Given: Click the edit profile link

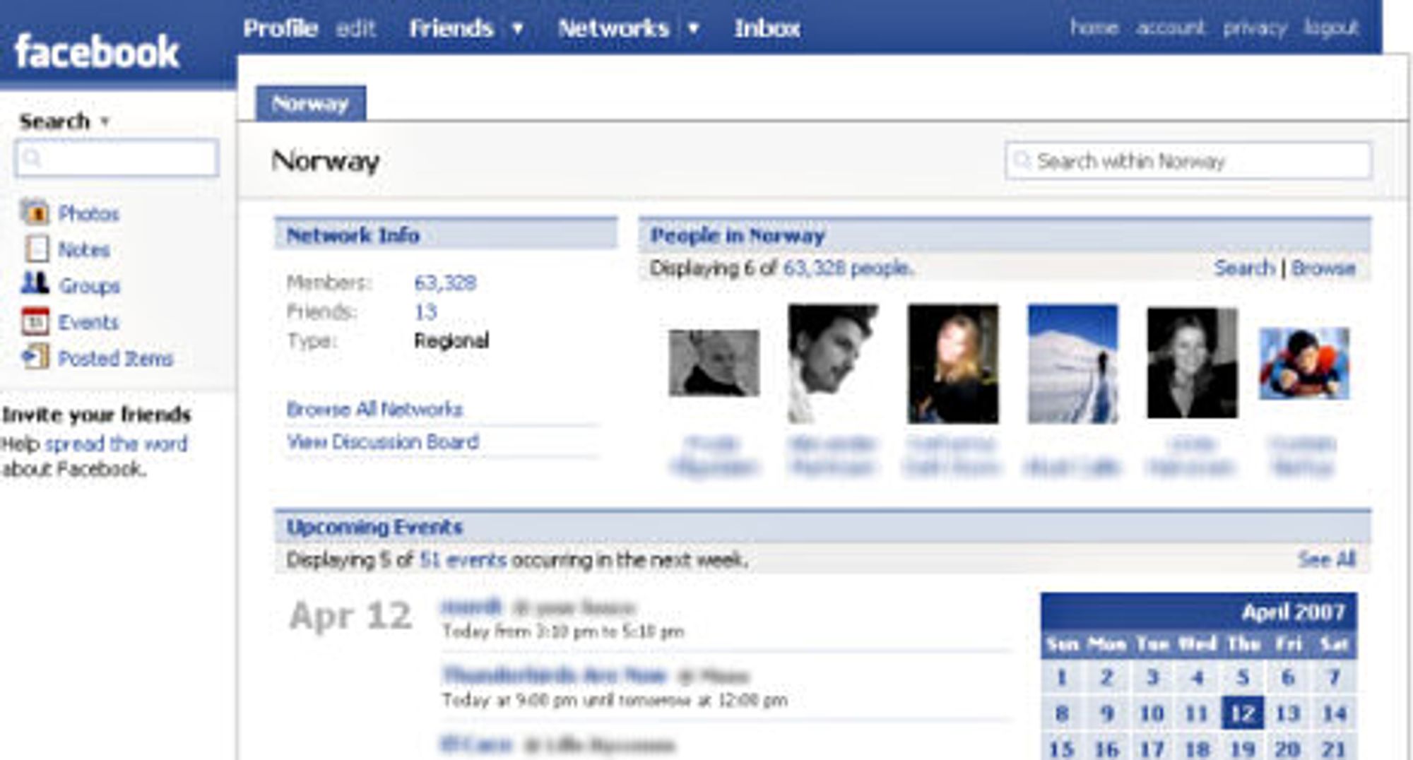Looking at the screenshot, I should click(356, 28).
